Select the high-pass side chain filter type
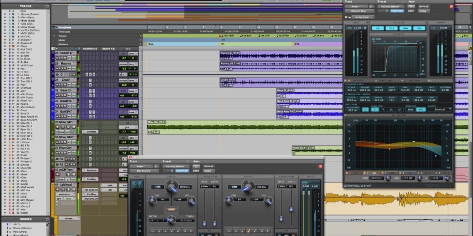473x236 pixels. point(375,110)
